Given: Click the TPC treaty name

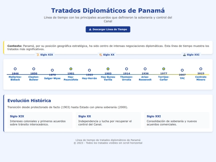Looking at the screenshot, I should tap(182, 78).
